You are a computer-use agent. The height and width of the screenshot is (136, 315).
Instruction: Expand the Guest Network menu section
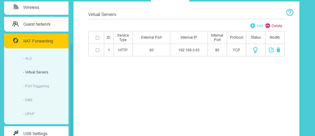click(37, 24)
